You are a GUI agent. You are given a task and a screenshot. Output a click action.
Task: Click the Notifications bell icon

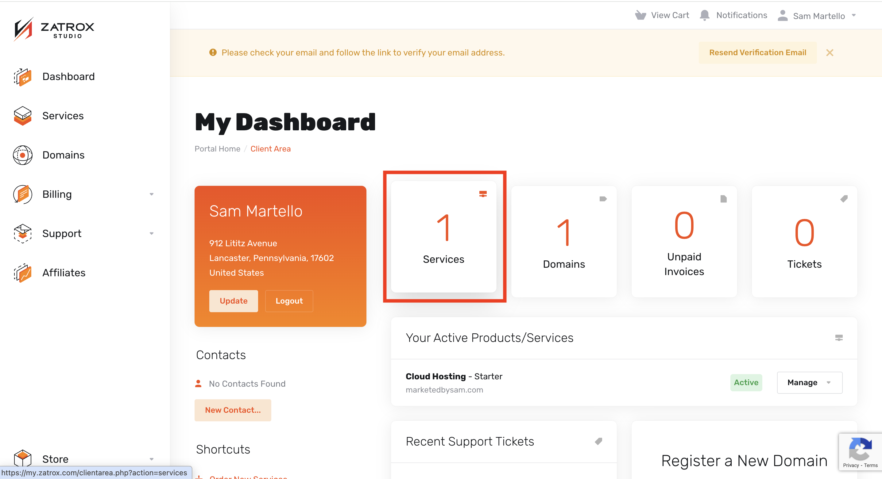[x=704, y=15]
